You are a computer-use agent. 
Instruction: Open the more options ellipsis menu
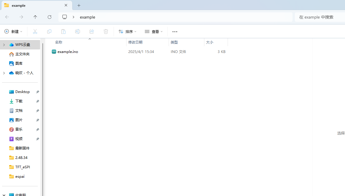[175, 31]
